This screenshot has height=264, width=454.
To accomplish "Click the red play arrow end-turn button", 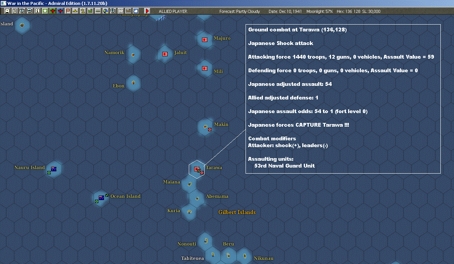I will coord(147,11).
